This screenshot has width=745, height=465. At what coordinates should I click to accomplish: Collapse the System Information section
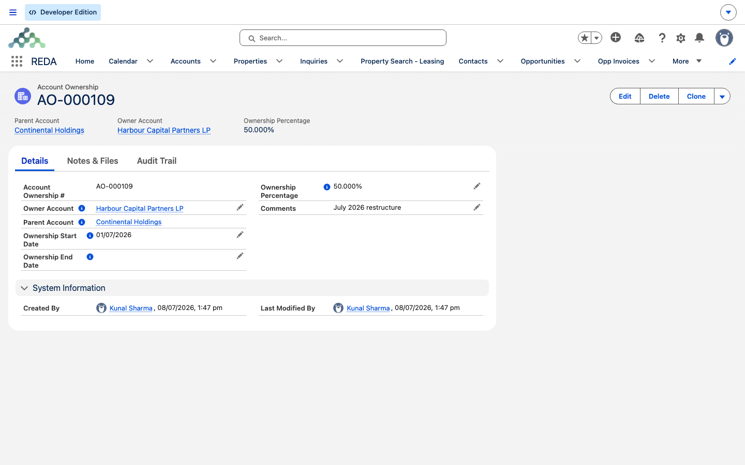(x=24, y=288)
